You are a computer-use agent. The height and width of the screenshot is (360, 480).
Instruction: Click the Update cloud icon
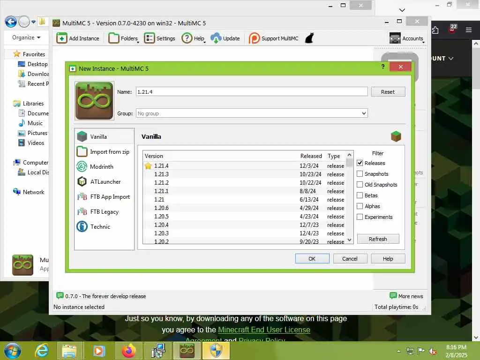[x=216, y=38]
